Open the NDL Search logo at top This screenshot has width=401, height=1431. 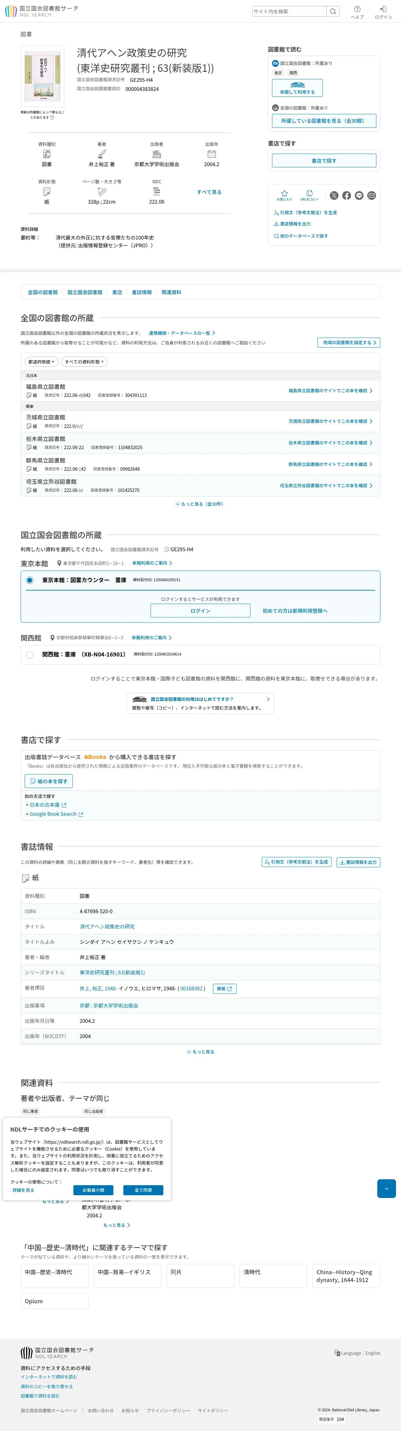[x=42, y=11]
